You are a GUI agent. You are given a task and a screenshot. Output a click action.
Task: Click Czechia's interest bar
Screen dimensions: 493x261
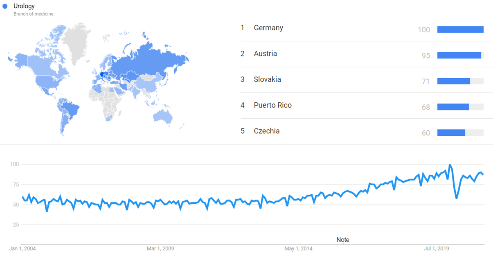click(451, 133)
